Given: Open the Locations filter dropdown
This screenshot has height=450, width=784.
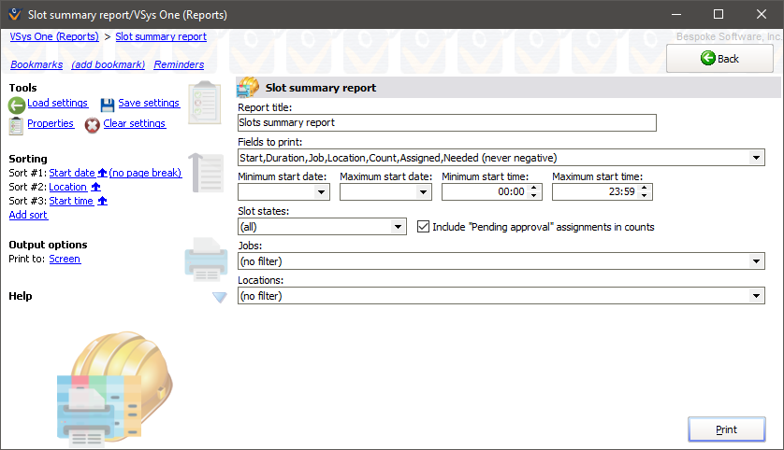Looking at the screenshot, I should [757, 297].
